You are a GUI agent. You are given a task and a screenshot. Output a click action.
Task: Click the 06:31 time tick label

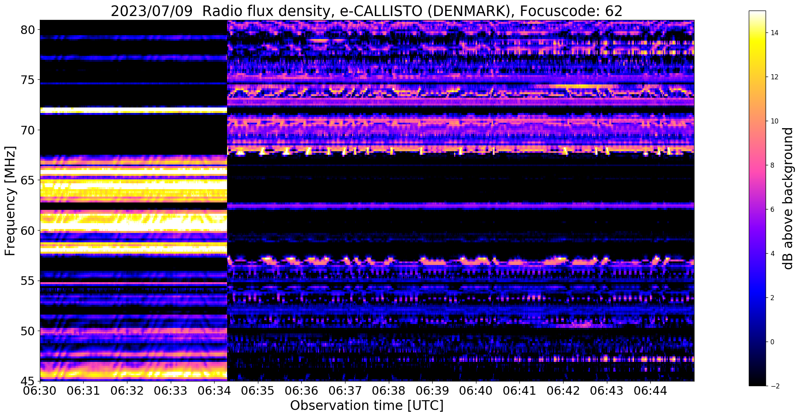point(83,390)
